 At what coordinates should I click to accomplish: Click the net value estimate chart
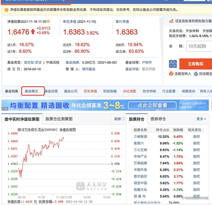(64, 164)
